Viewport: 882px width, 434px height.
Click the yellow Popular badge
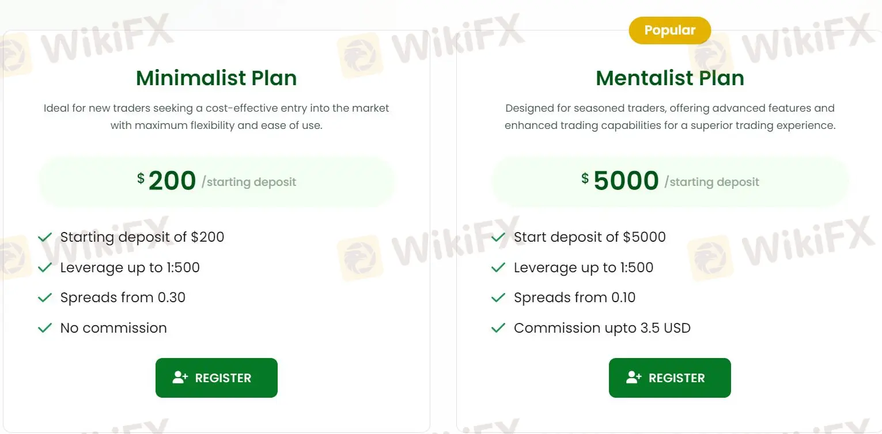click(670, 31)
